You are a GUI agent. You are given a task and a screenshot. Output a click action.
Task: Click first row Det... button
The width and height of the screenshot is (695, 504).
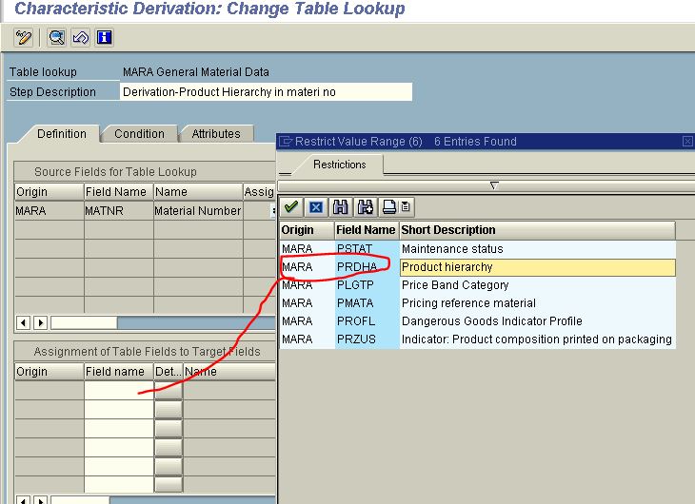pos(169,390)
